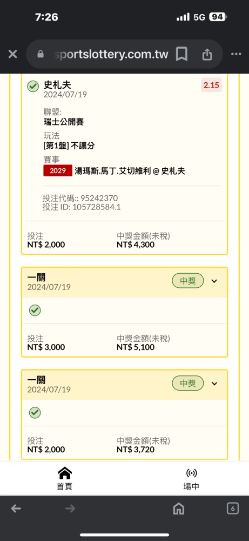Open the tab switcher showing 6
This screenshot has height=541, width=249.
(233, 508)
